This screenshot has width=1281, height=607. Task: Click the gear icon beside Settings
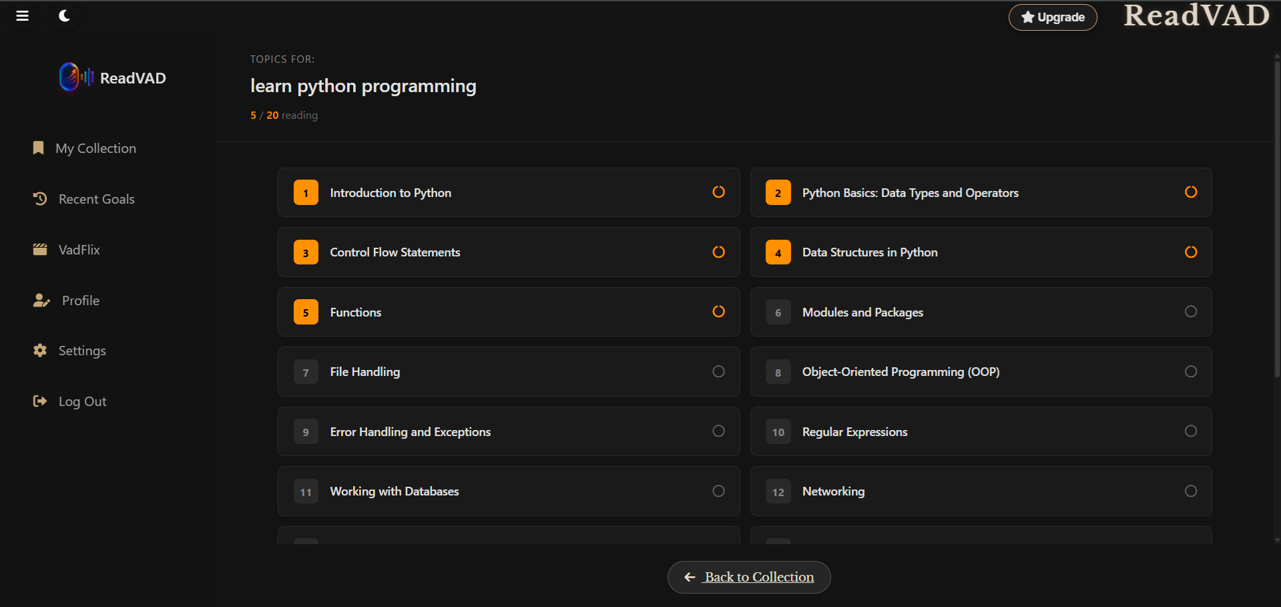pyautogui.click(x=40, y=350)
